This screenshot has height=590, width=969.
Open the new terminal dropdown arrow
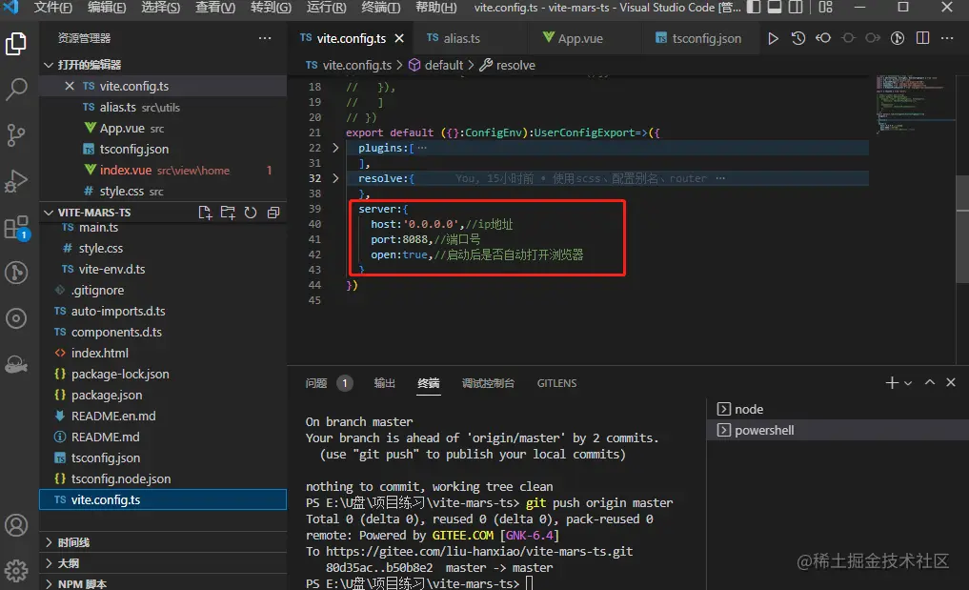tap(908, 383)
